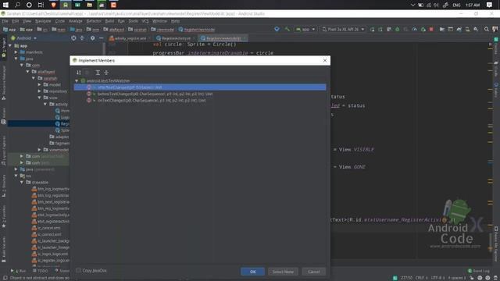Select afterTextChanged method in member list
500x281 pixels.
click(x=200, y=87)
